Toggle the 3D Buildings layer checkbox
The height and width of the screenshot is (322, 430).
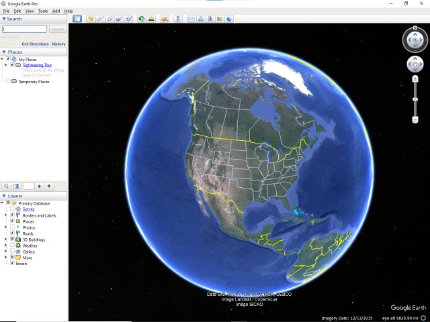click(x=12, y=239)
